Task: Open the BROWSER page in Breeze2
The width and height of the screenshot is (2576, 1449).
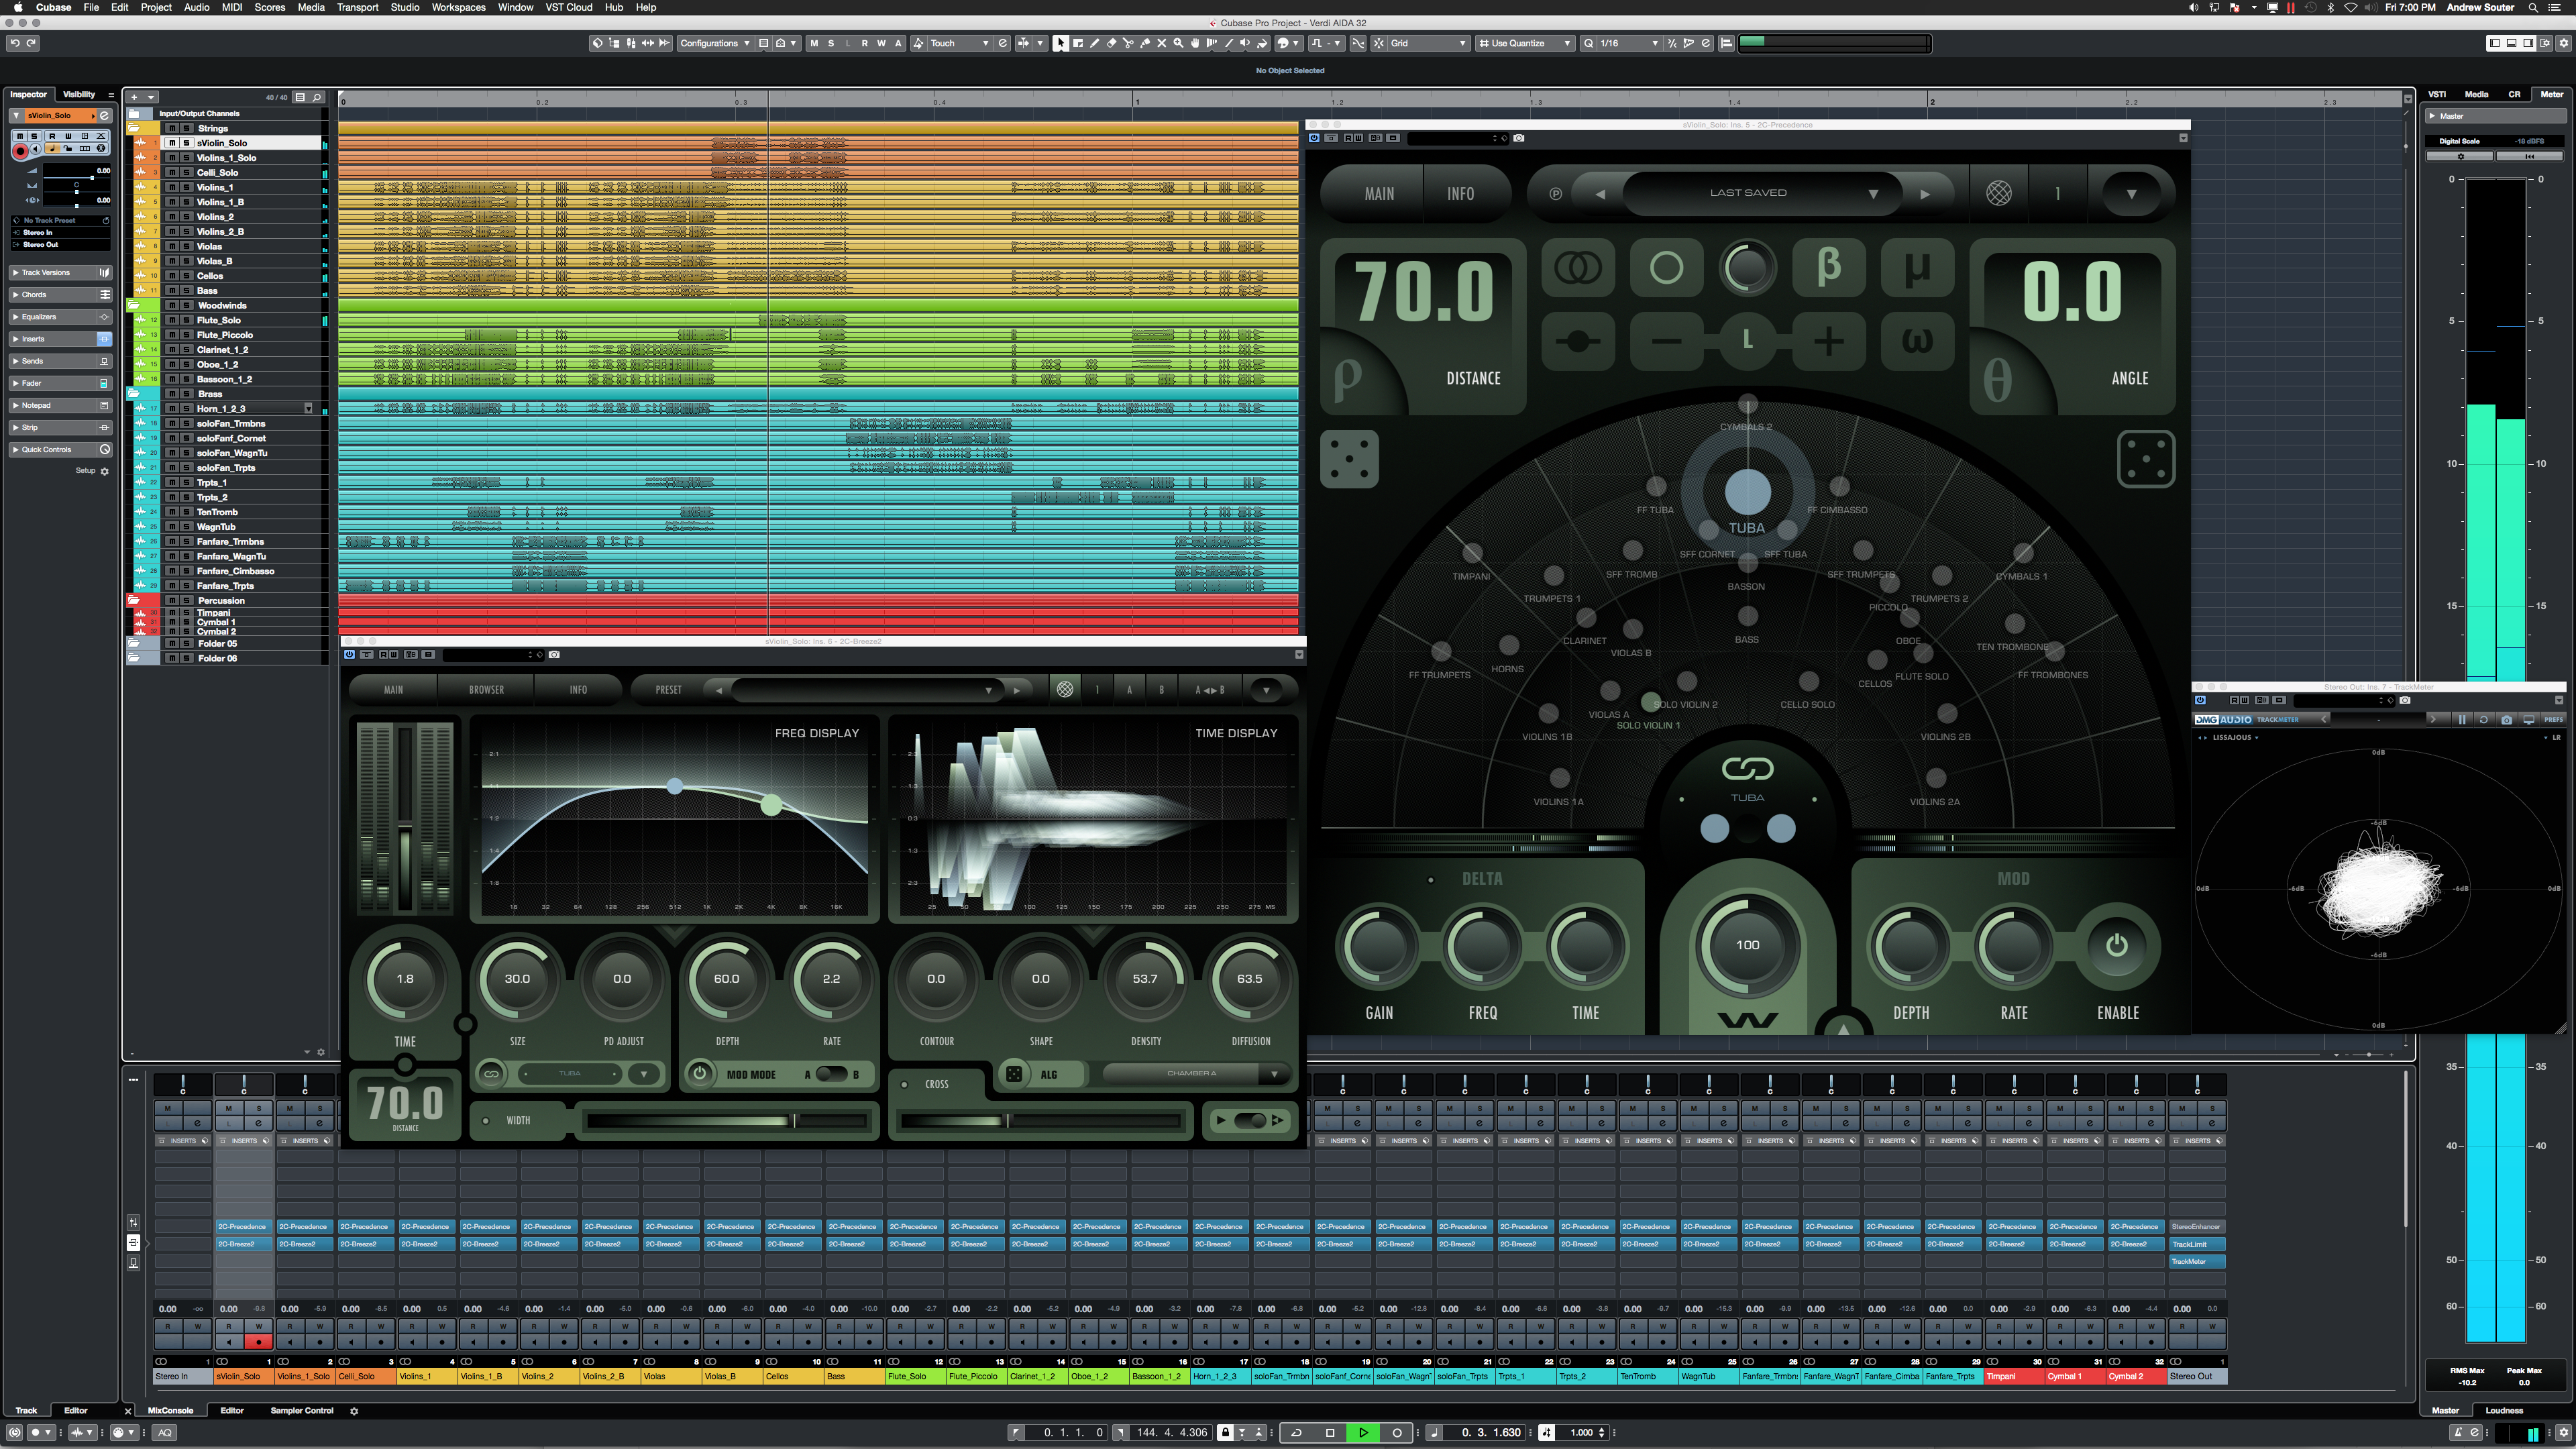Action: pyautogui.click(x=486, y=689)
